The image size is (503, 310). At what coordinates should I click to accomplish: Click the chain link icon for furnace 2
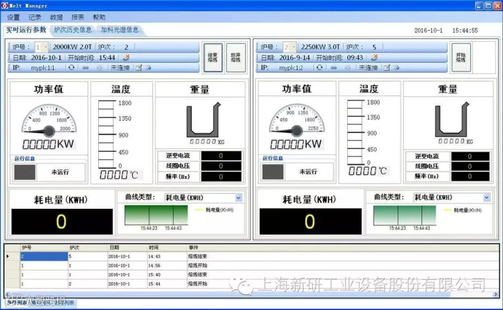(334, 68)
